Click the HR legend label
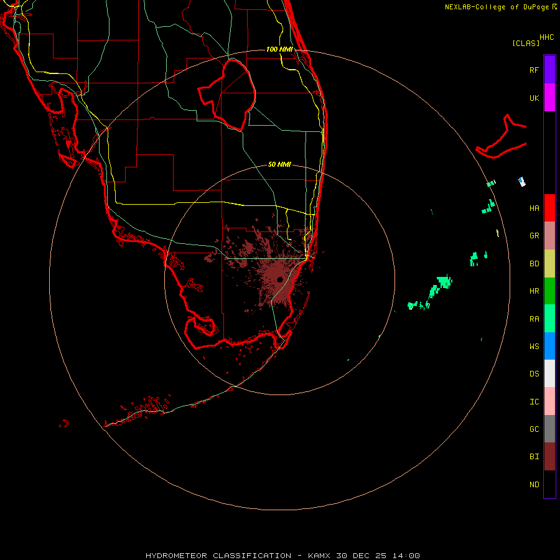This screenshot has height=560, width=560. click(x=534, y=291)
